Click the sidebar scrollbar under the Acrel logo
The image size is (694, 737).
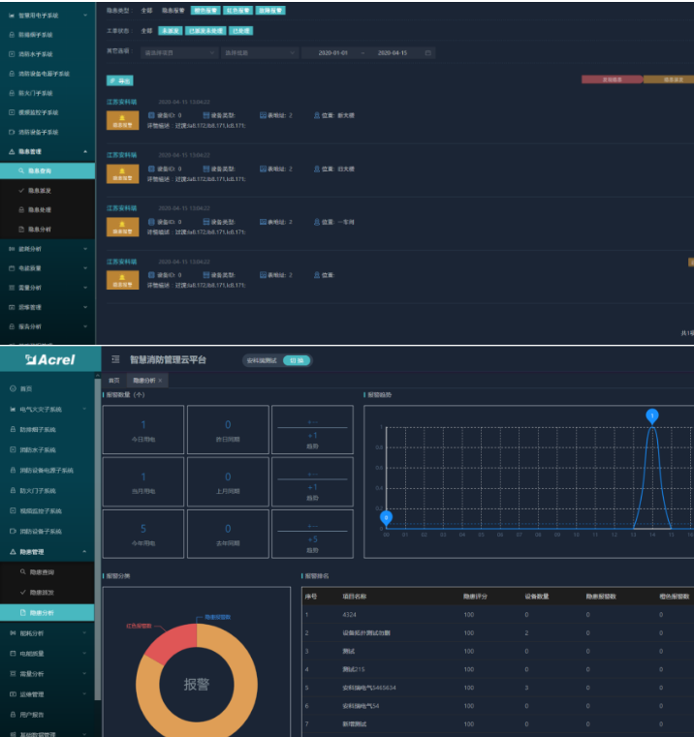pos(98,540)
